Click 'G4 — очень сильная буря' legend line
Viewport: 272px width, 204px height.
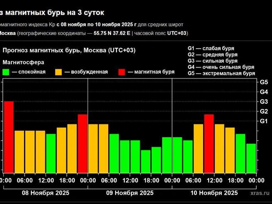click(221, 67)
